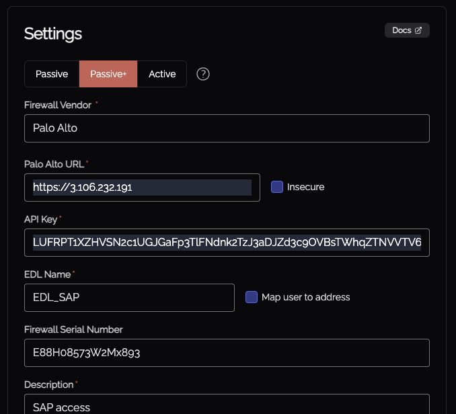Click the Insecure label text

305,187
